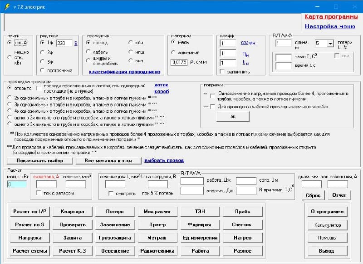Image resolution: width=363 pixels, height=264 pixels.
Task: Tick the 'запомнить' checkbox
Action: coord(222,72)
